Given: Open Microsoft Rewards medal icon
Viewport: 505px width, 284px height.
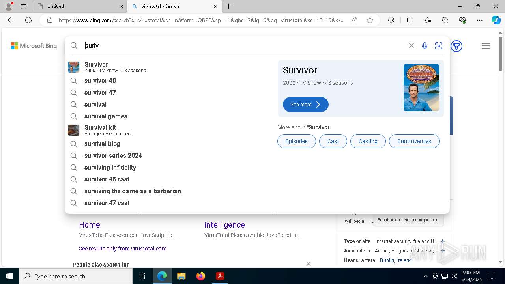Looking at the screenshot, I should (x=456, y=46).
